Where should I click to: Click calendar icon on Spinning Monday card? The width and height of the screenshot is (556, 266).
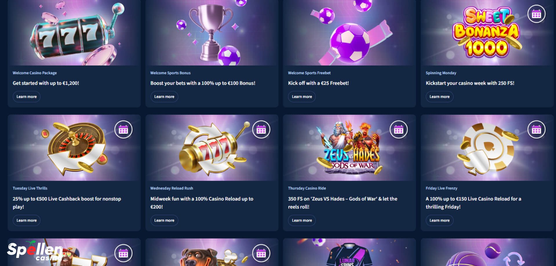(536, 14)
